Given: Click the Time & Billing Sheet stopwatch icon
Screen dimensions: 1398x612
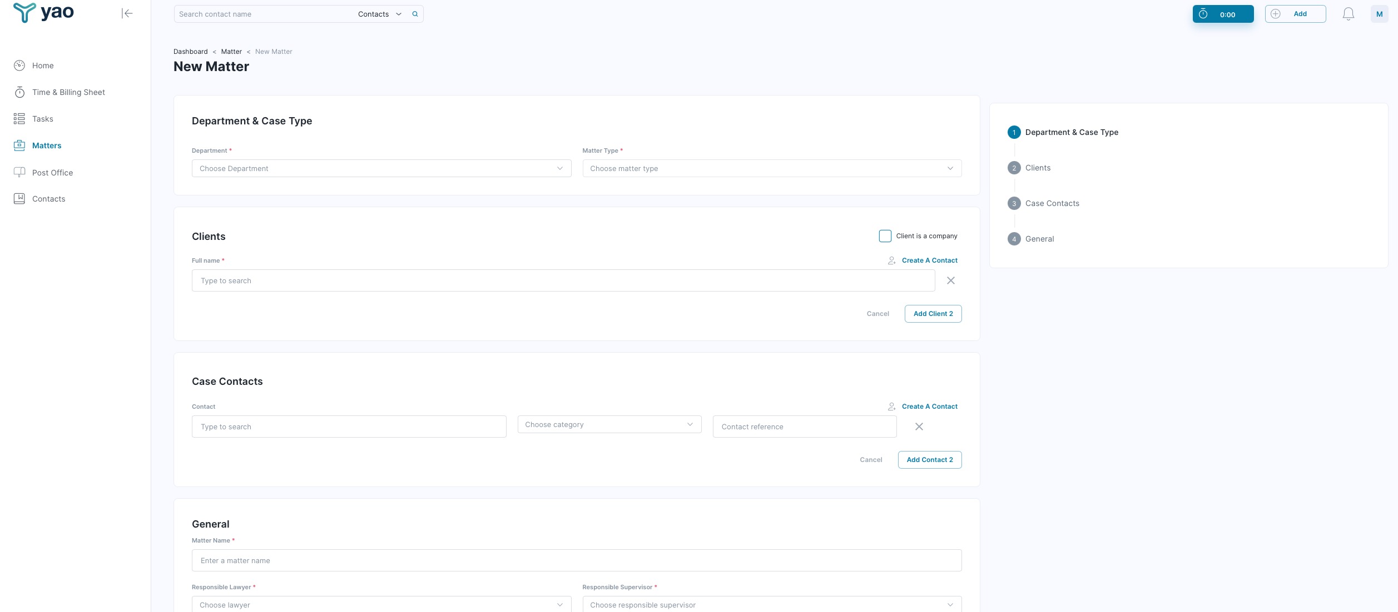Looking at the screenshot, I should 19,92.
